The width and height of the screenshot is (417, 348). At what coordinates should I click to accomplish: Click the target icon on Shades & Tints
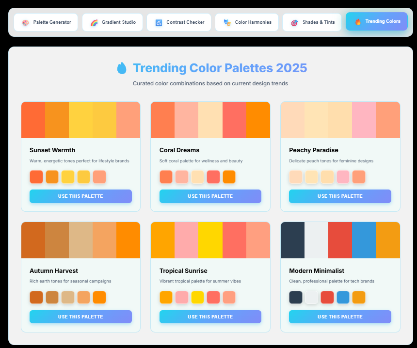[293, 22]
